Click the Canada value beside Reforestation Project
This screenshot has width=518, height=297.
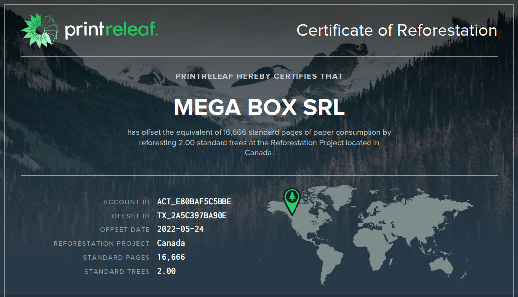tap(171, 243)
